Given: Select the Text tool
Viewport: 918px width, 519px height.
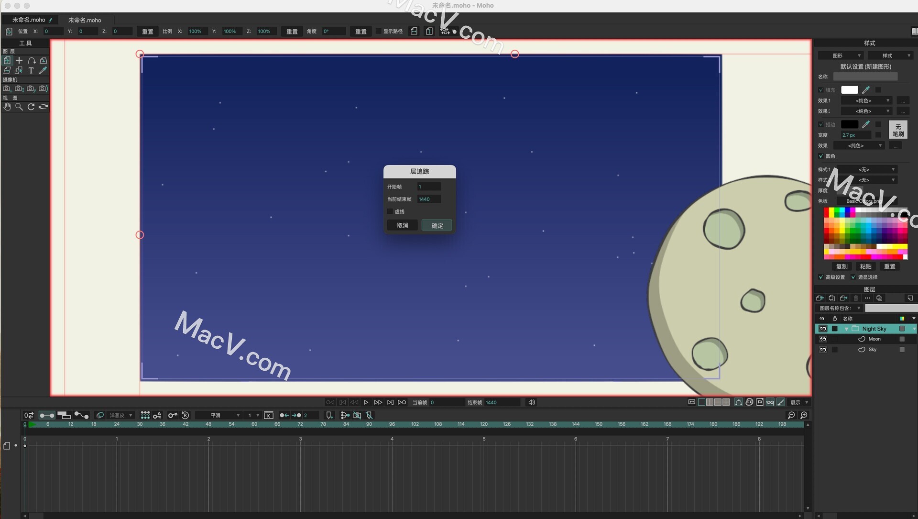Looking at the screenshot, I should coord(31,71).
